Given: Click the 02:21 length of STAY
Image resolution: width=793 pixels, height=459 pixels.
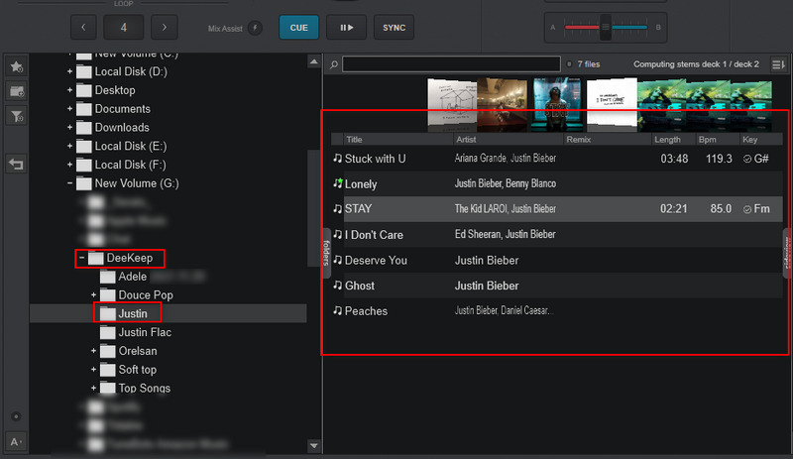Looking at the screenshot, I should 674,209.
